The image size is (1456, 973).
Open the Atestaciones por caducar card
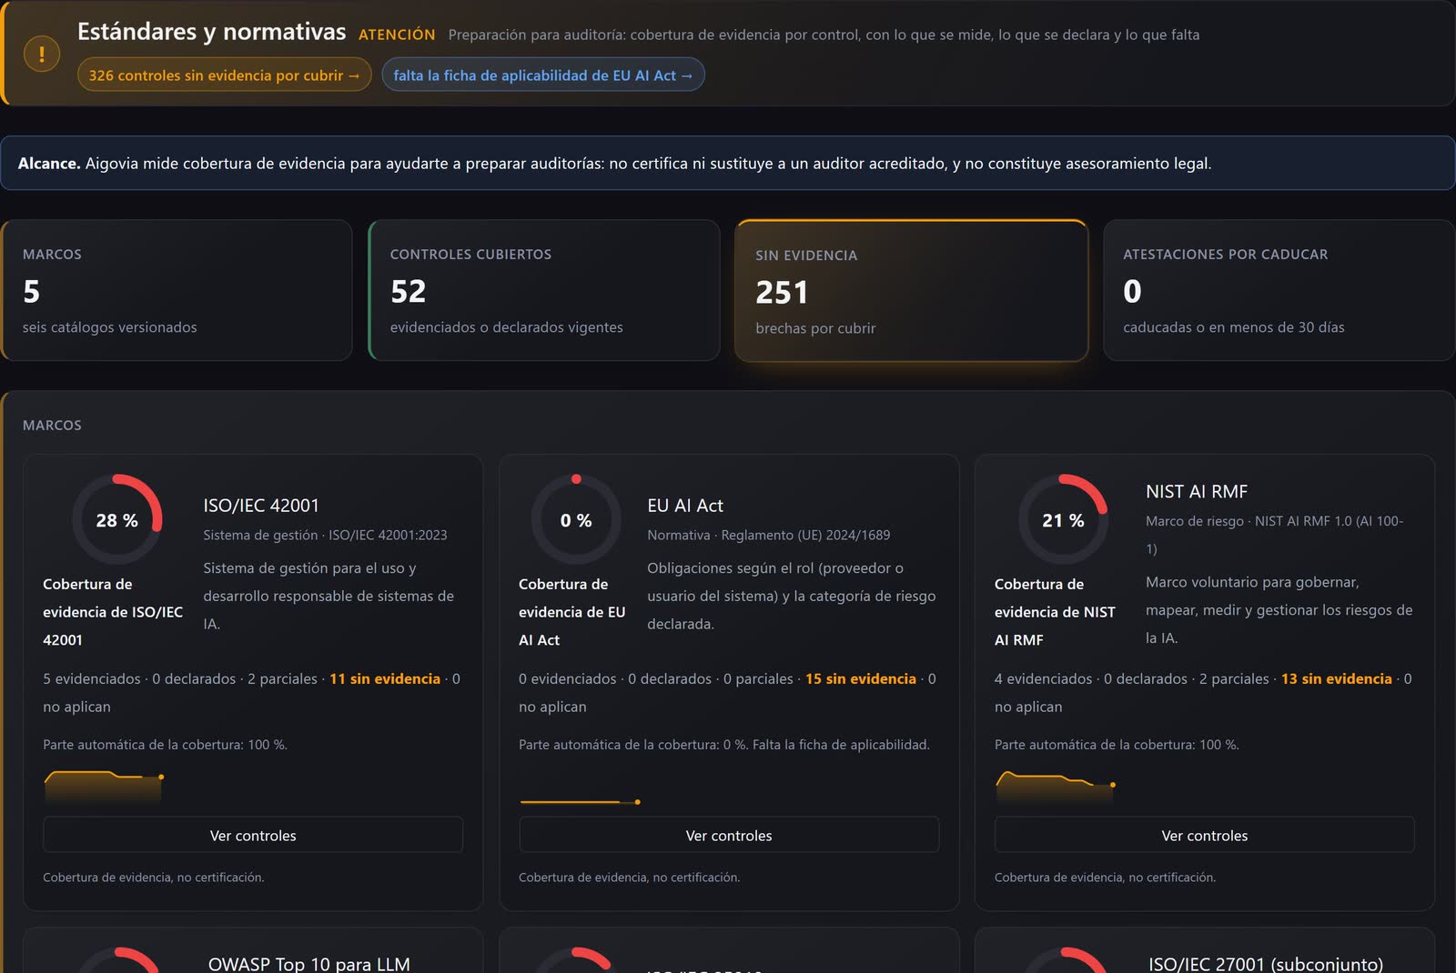click(1279, 290)
